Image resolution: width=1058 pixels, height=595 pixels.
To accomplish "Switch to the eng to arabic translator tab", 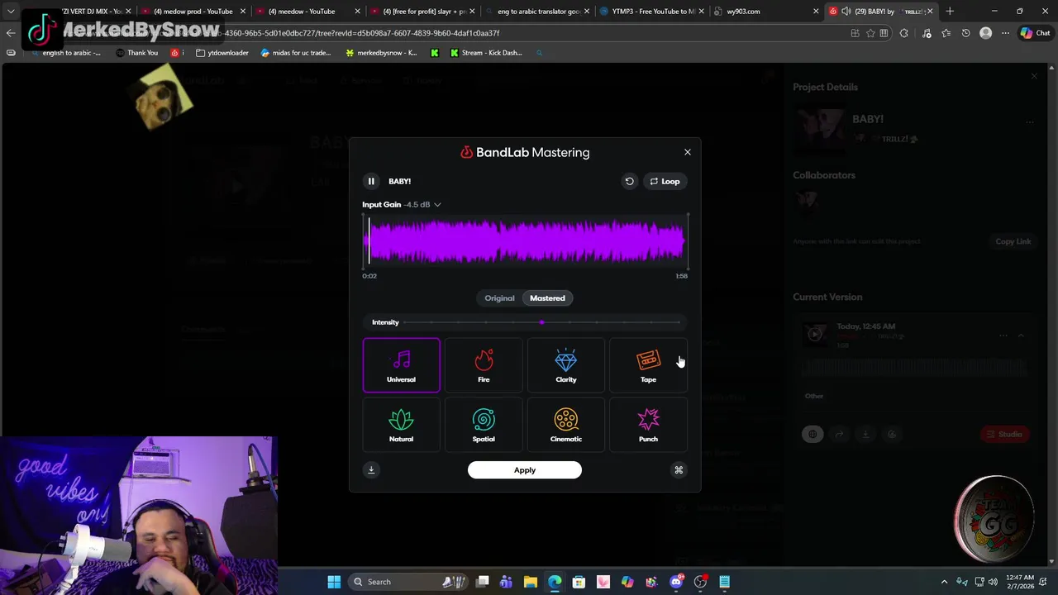I will 538,12.
